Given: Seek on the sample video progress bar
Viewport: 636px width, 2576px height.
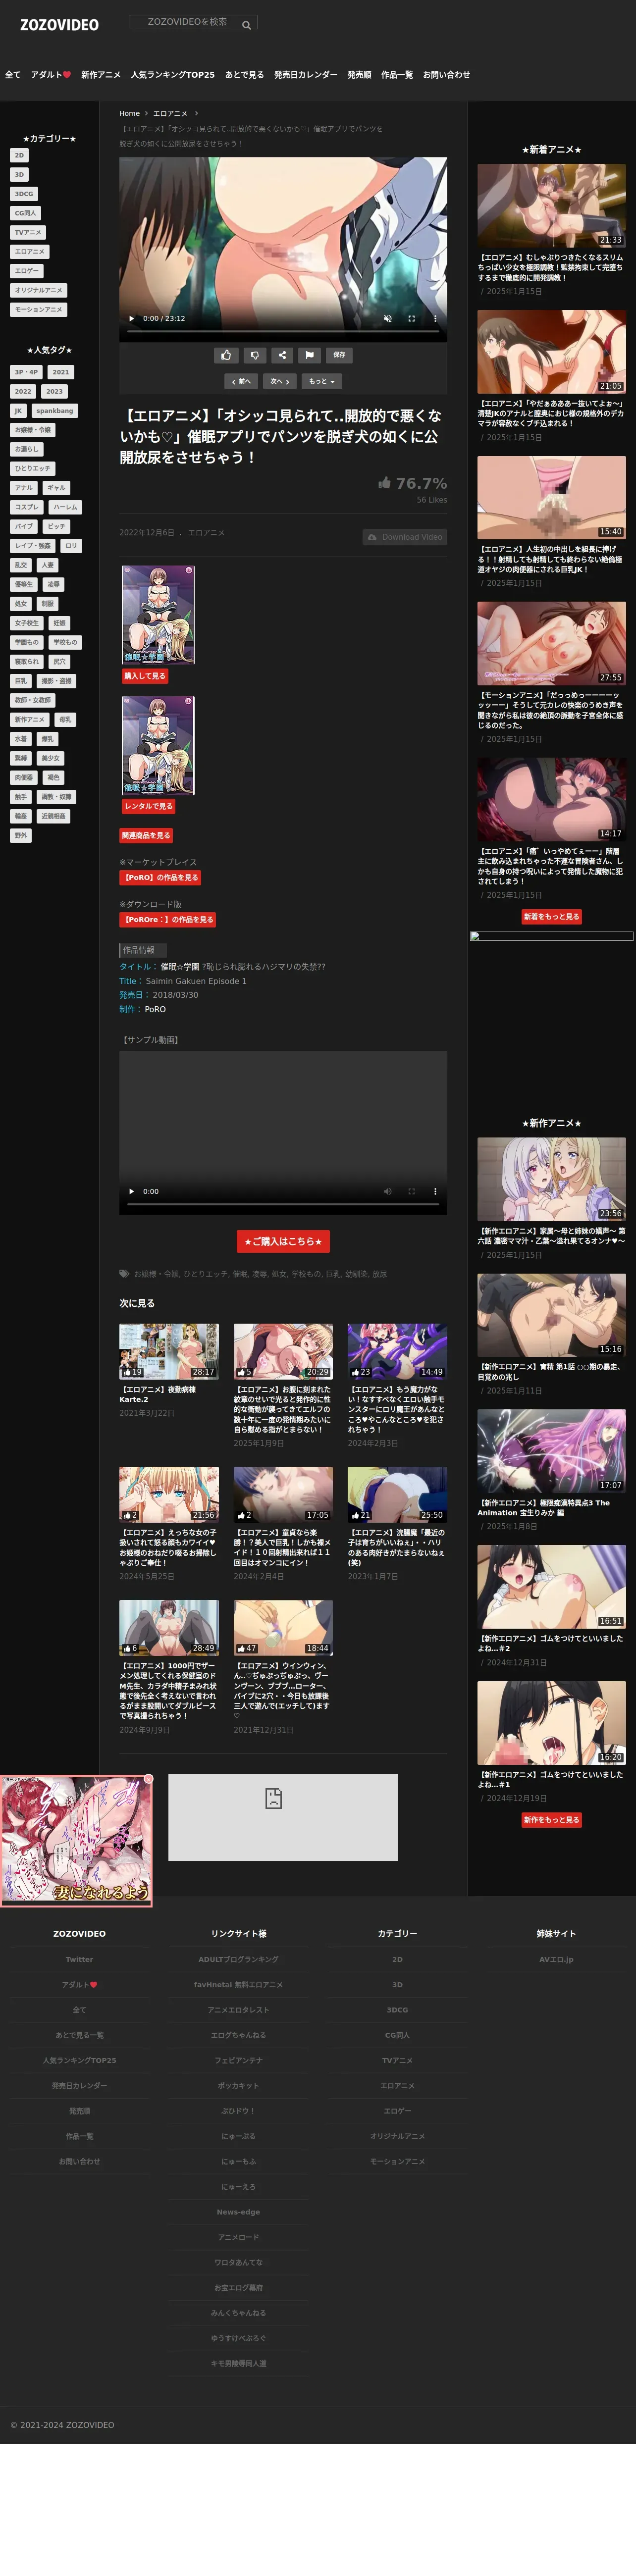Looking at the screenshot, I should coord(283,1205).
